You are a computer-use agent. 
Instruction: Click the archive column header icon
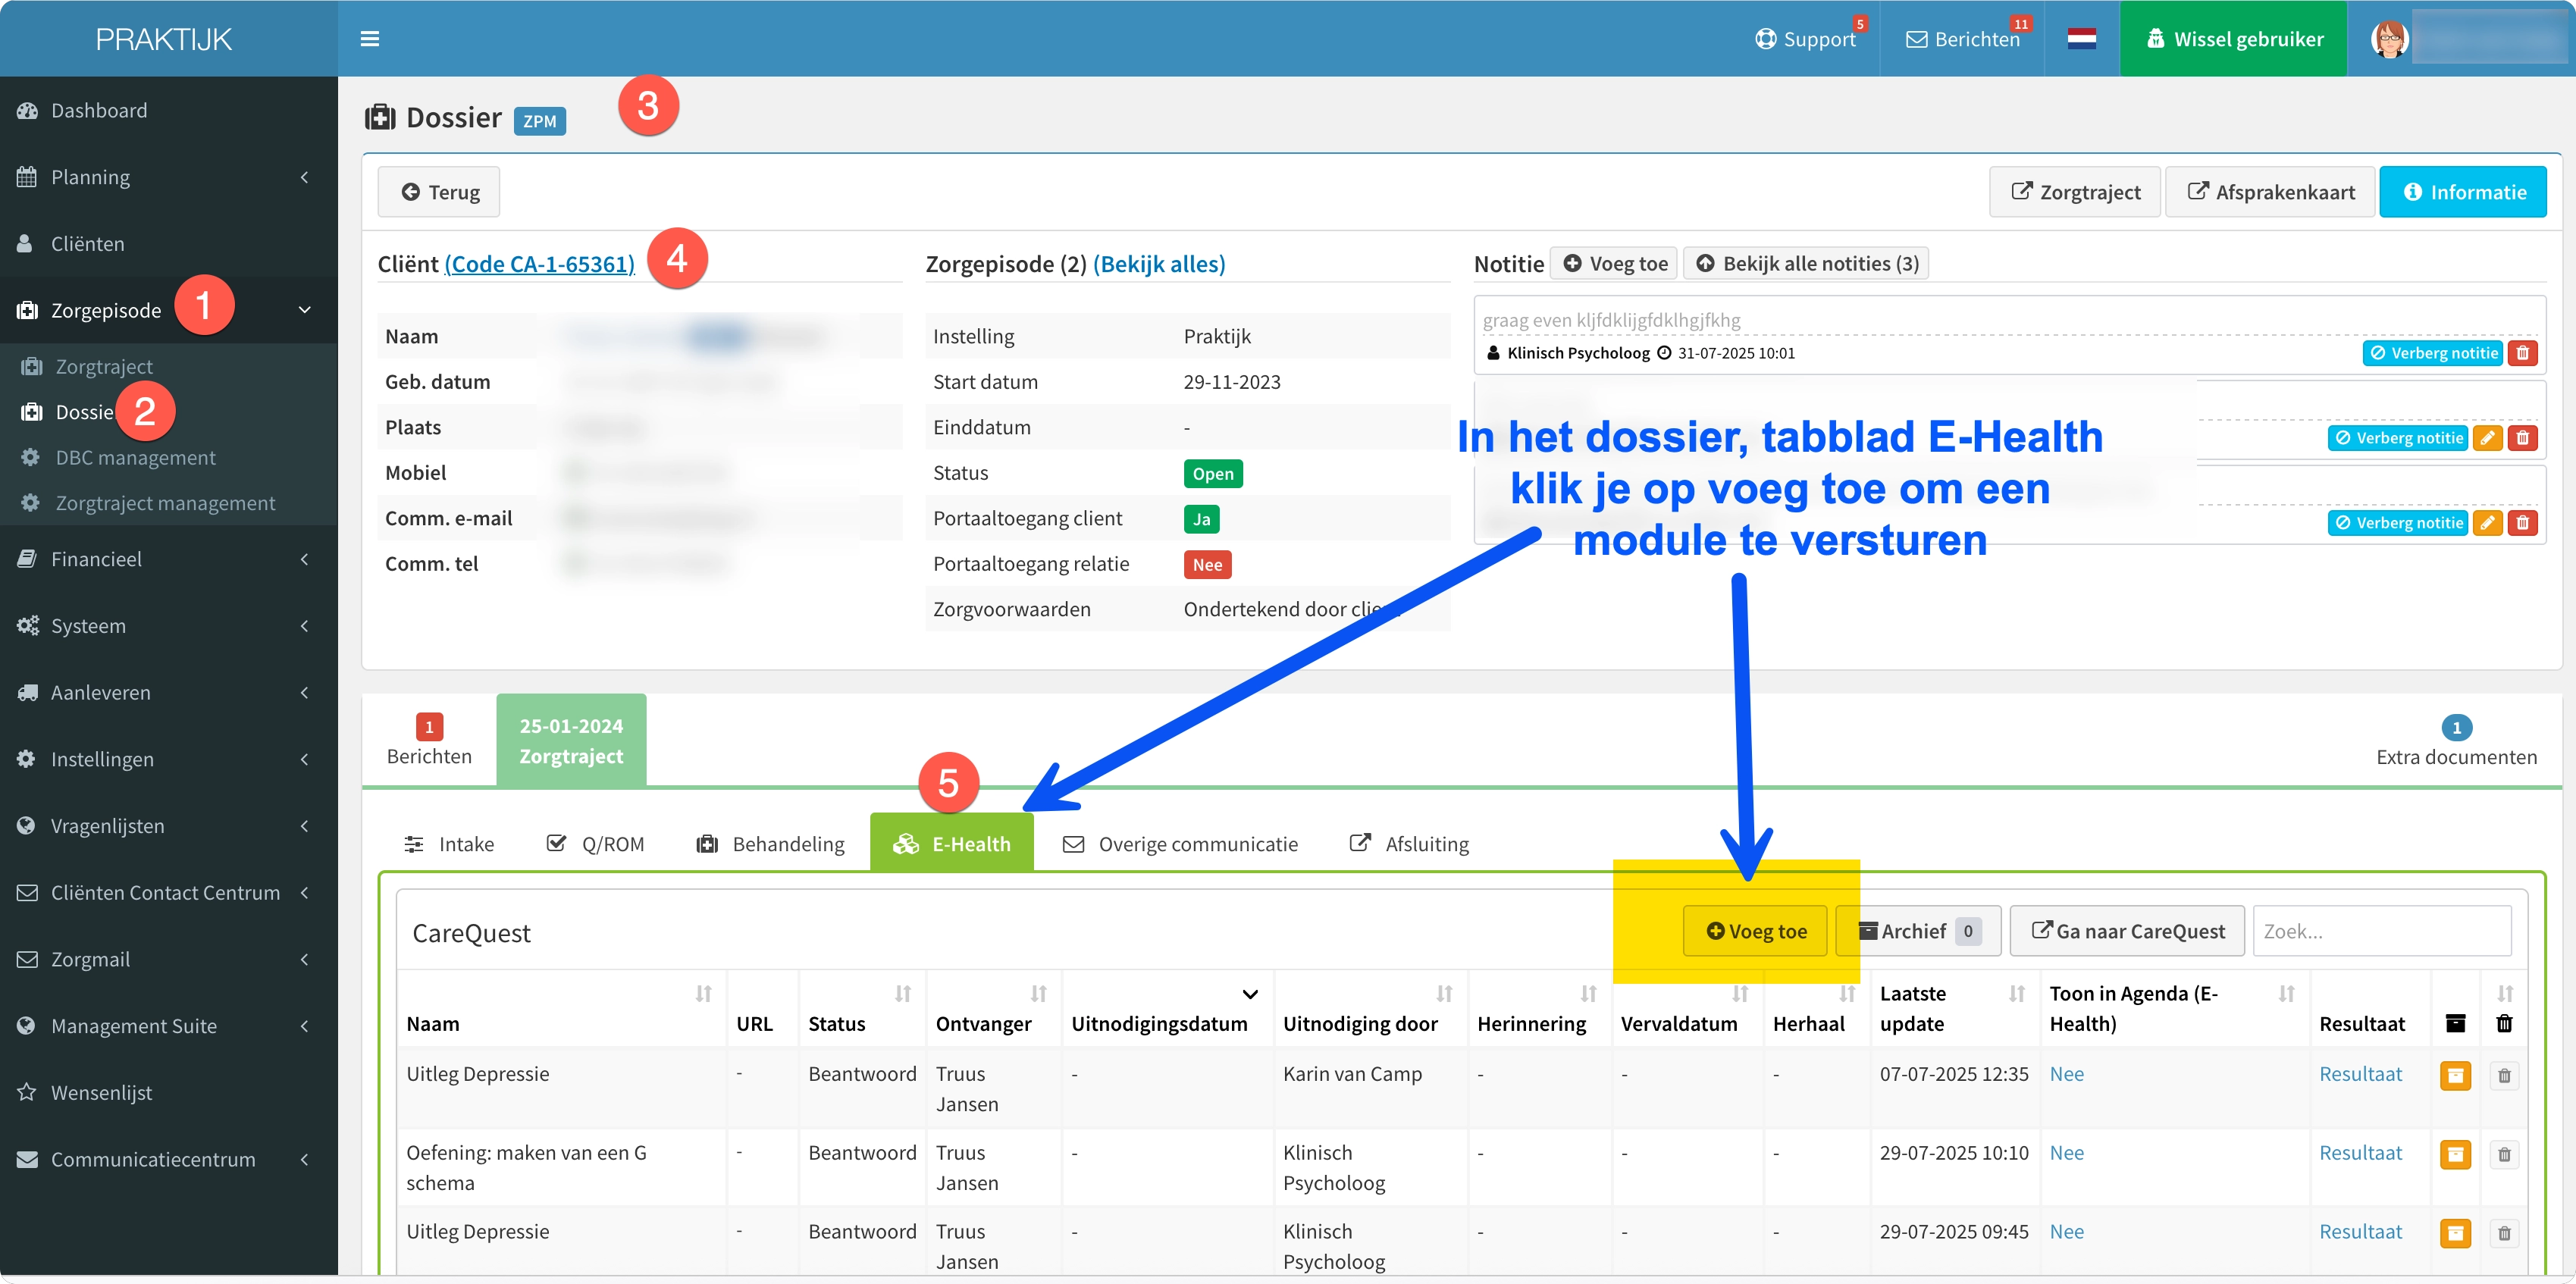[x=2455, y=1023]
